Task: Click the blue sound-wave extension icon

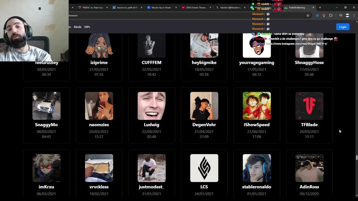Action: [317, 16]
